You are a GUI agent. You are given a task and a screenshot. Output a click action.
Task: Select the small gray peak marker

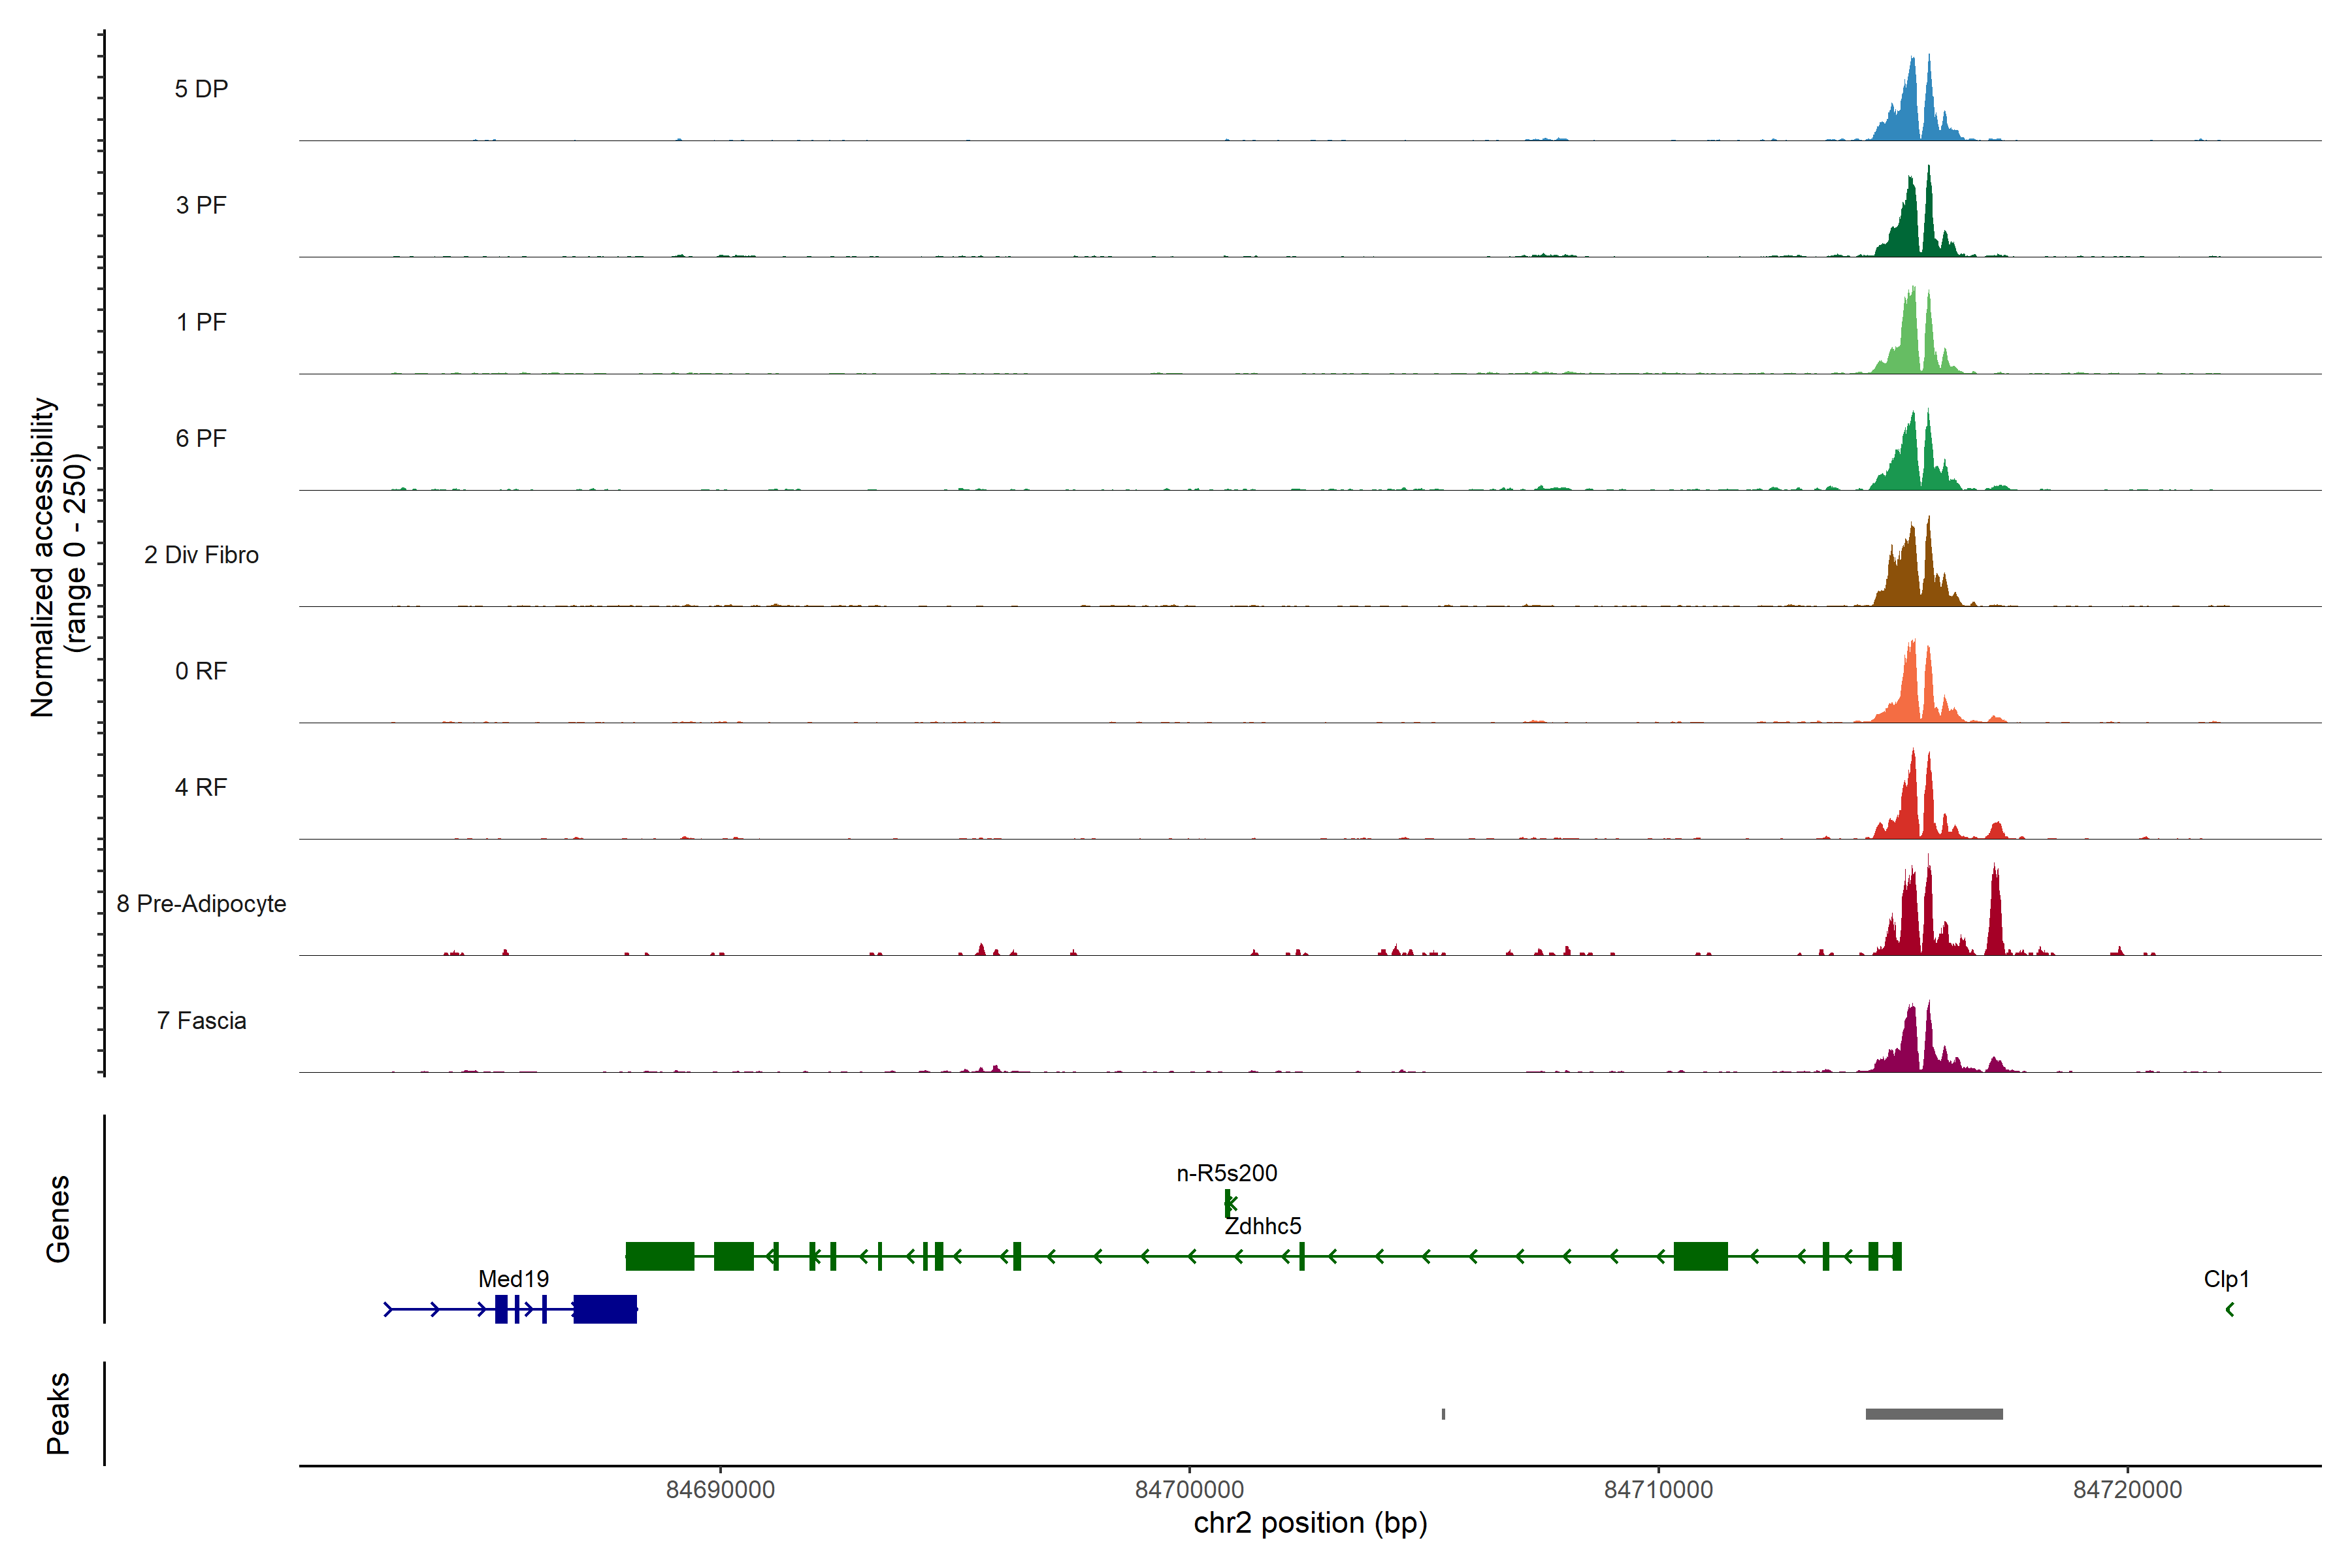coord(1443,1413)
